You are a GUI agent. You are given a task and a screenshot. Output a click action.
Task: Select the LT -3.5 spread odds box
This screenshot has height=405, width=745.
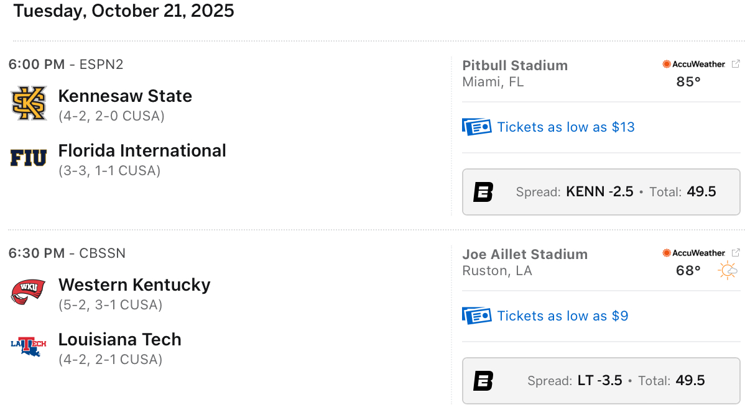(x=600, y=381)
